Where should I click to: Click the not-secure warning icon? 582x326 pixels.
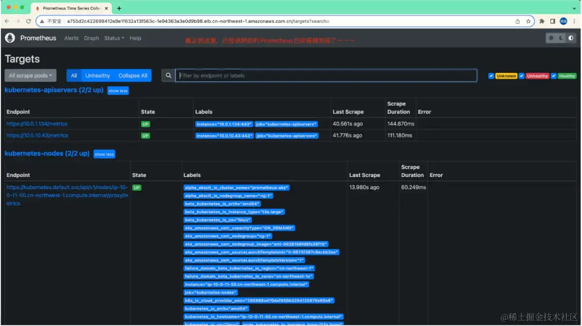pyautogui.click(x=42, y=21)
